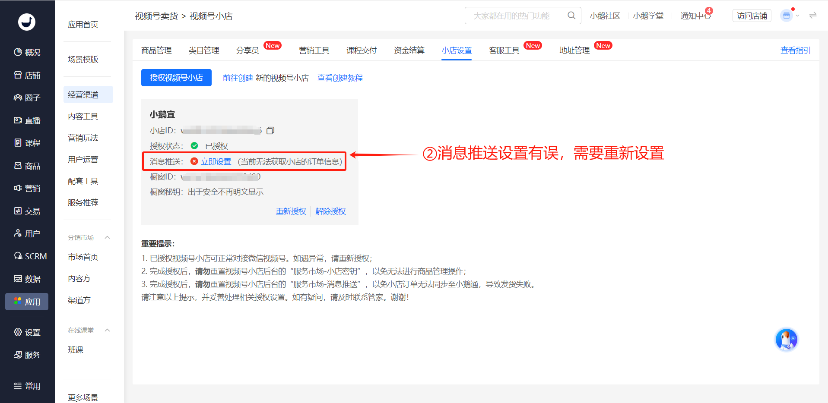Switch to 客服工具 tab
828x403 pixels.
coord(504,50)
